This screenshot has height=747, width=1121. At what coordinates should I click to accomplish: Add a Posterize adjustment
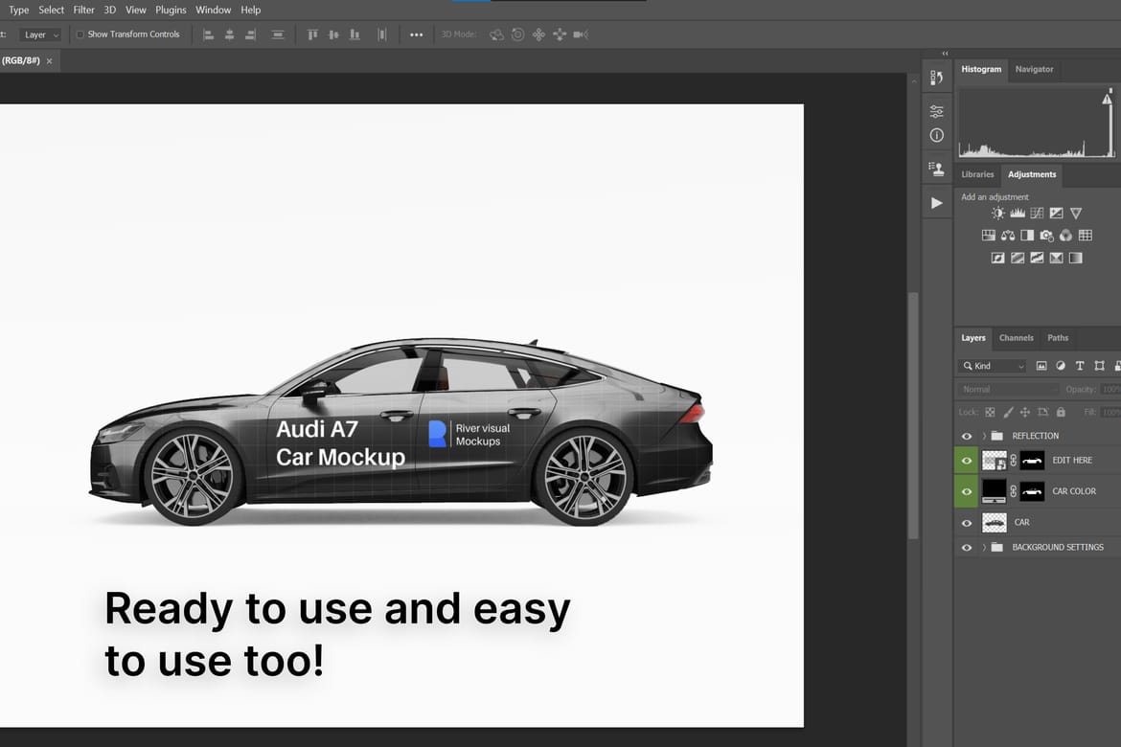(1018, 258)
